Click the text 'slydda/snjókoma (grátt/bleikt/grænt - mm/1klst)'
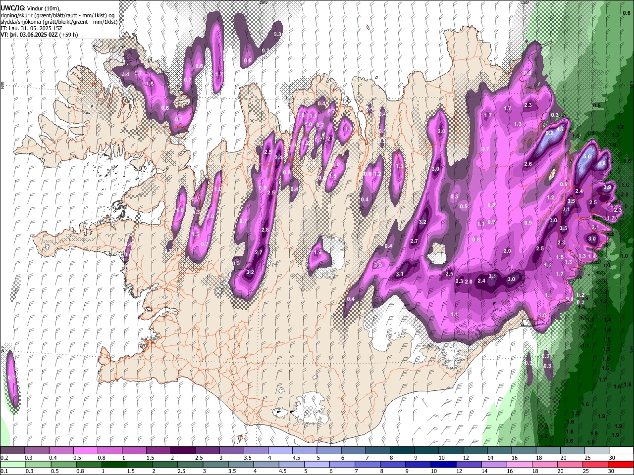This screenshot has width=634, height=475. click(x=59, y=22)
